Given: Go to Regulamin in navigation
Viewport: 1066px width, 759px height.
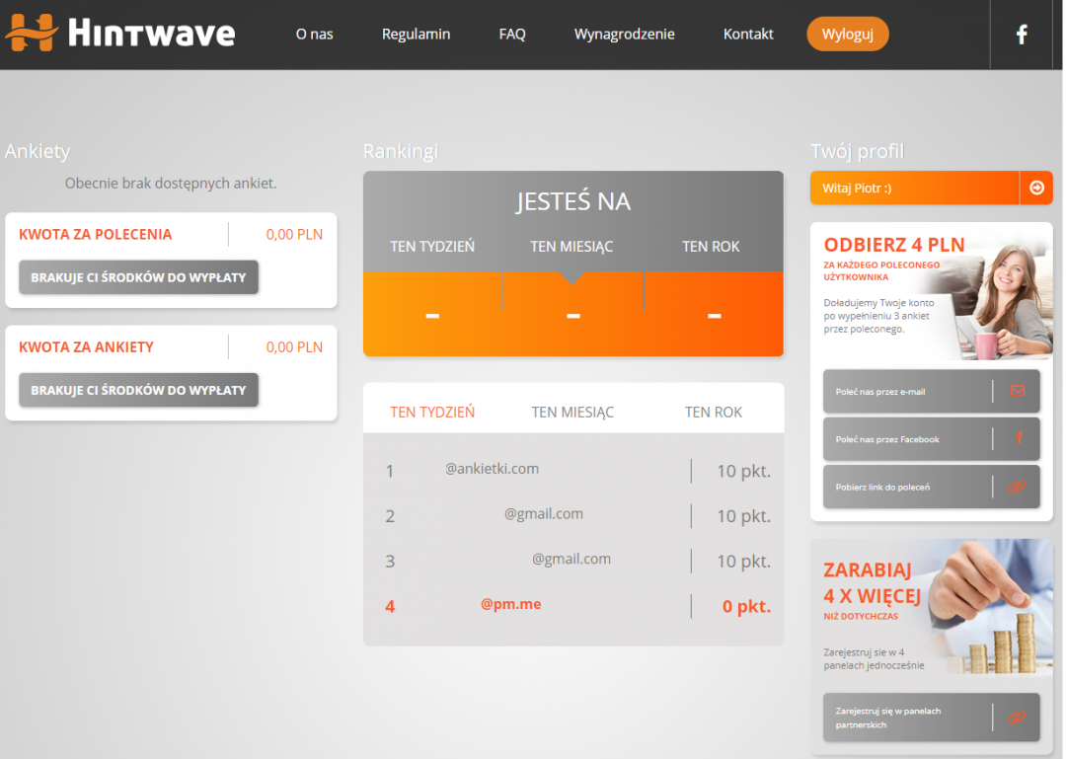Looking at the screenshot, I should click(x=416, y=35).
